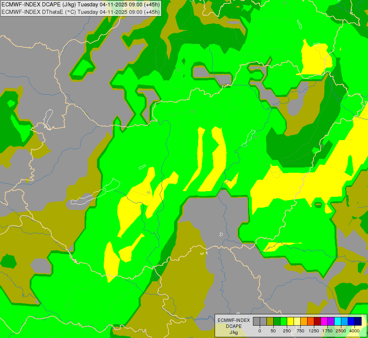Select the bright green legend swatch
The image size is (368, 338).
click(283, 321)
